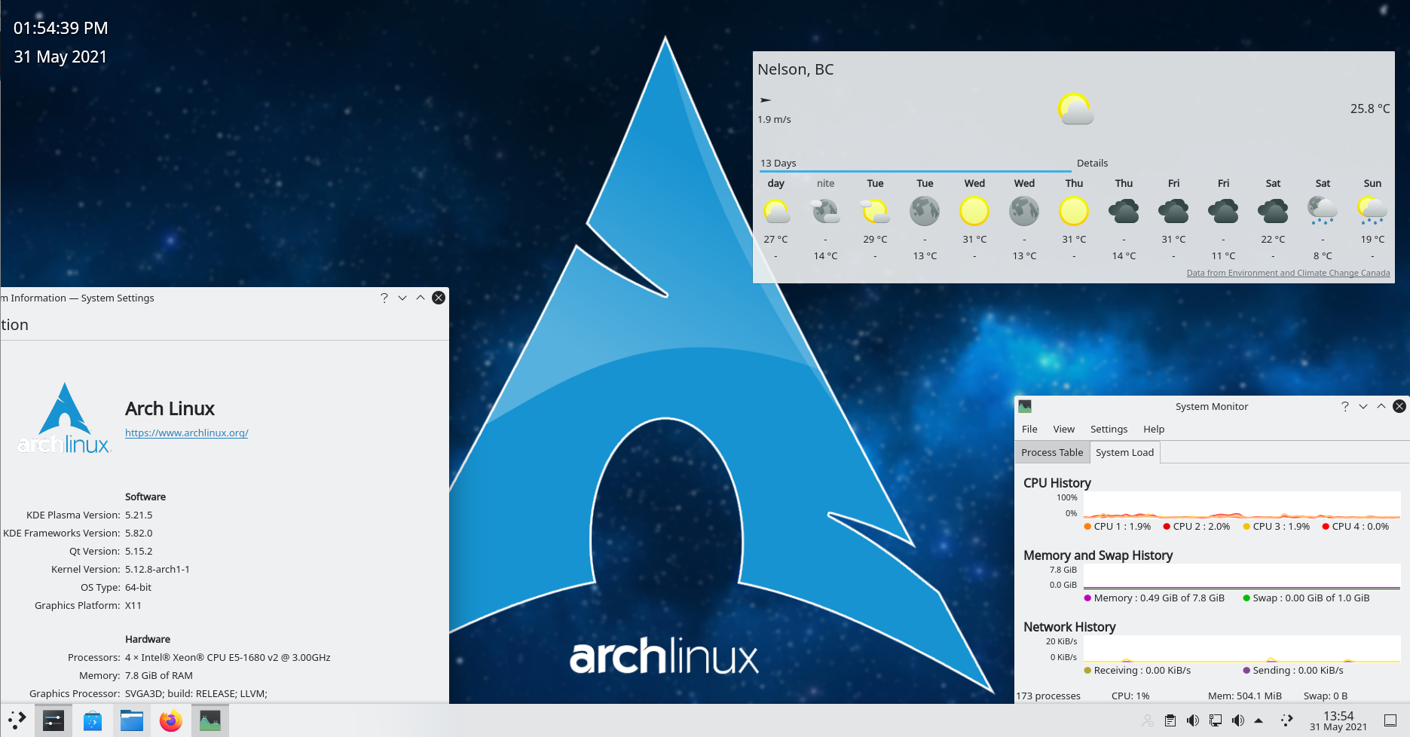
Task: Click the Sat 22 °C cloudy forecast icon
Action: click(1273, 211)
